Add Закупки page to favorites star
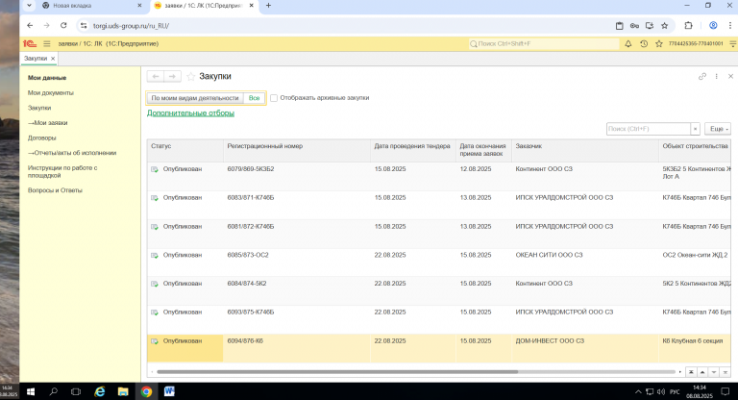This screenshot has height=400, width=738. (x=190, y=76)
